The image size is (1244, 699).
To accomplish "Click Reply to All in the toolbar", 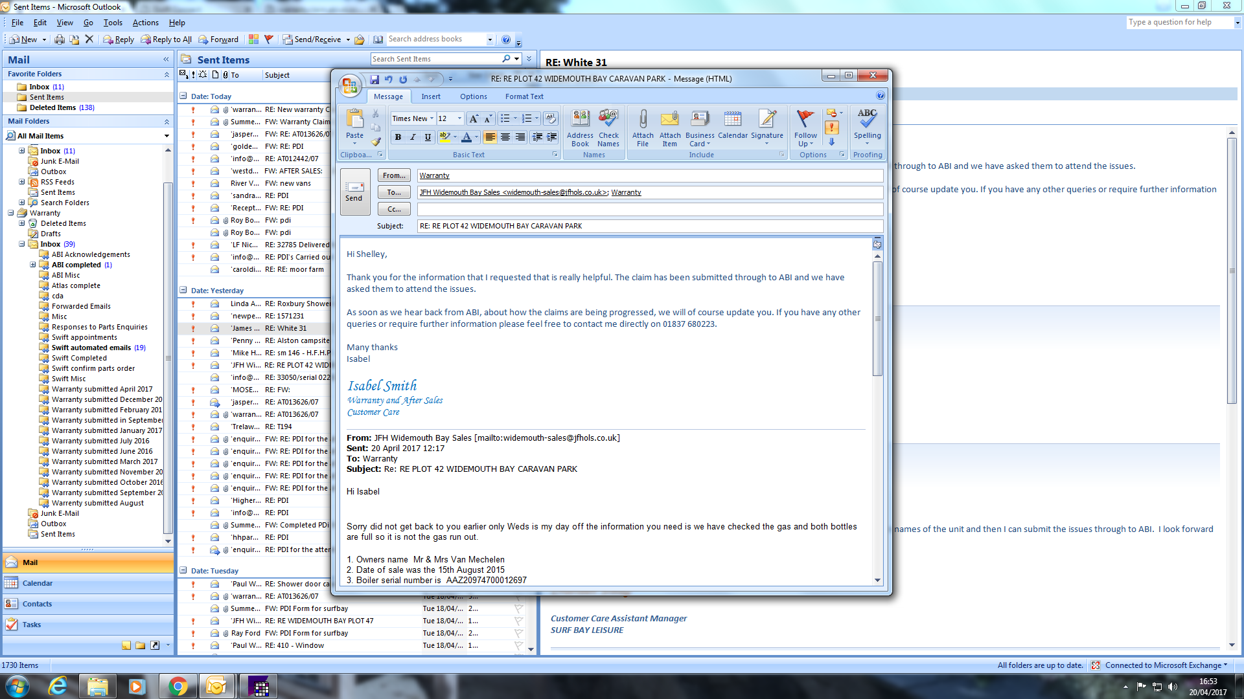I will (x=167, y=39).
